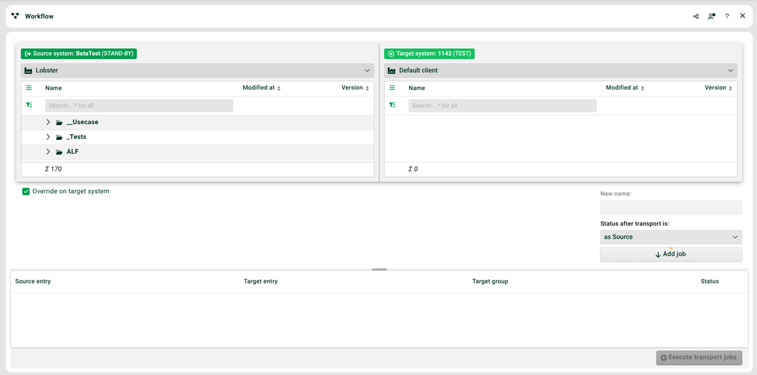Screen dimensions: 757x375
Task: Expand the _Tests folder
Action: click(x=48, y=137)
